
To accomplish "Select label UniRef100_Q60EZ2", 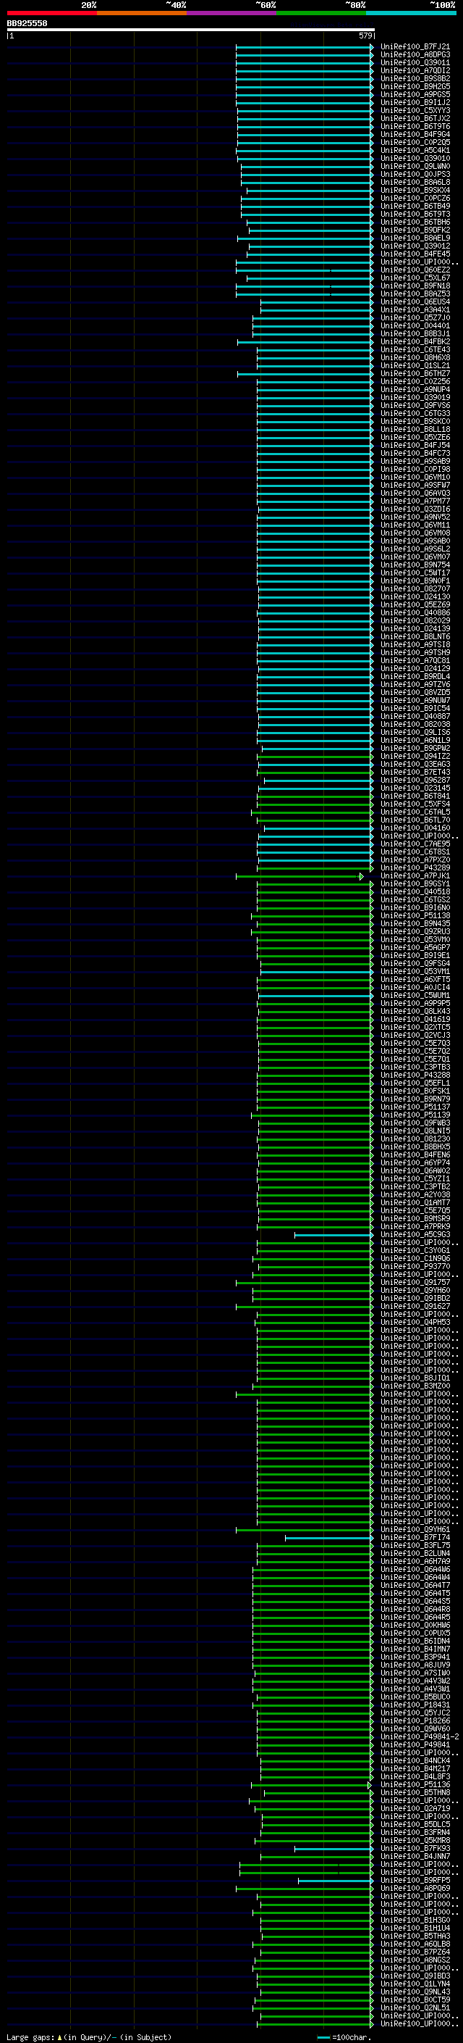I will 415,270.
